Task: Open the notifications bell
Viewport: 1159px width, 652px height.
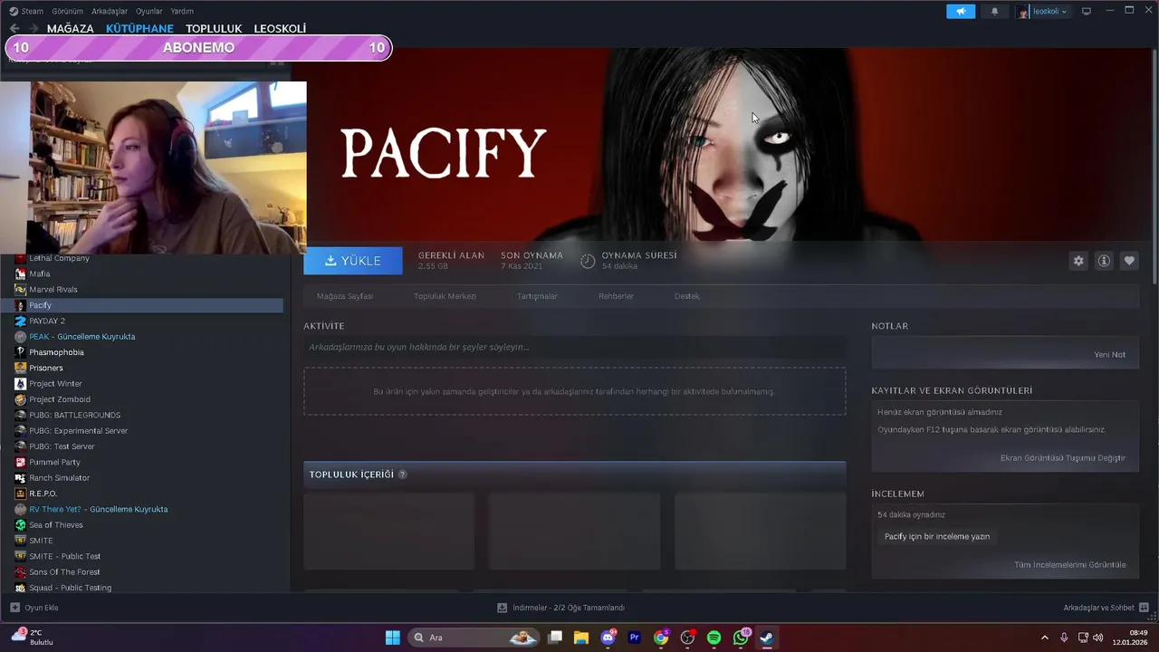Action: tap(995, 11)
